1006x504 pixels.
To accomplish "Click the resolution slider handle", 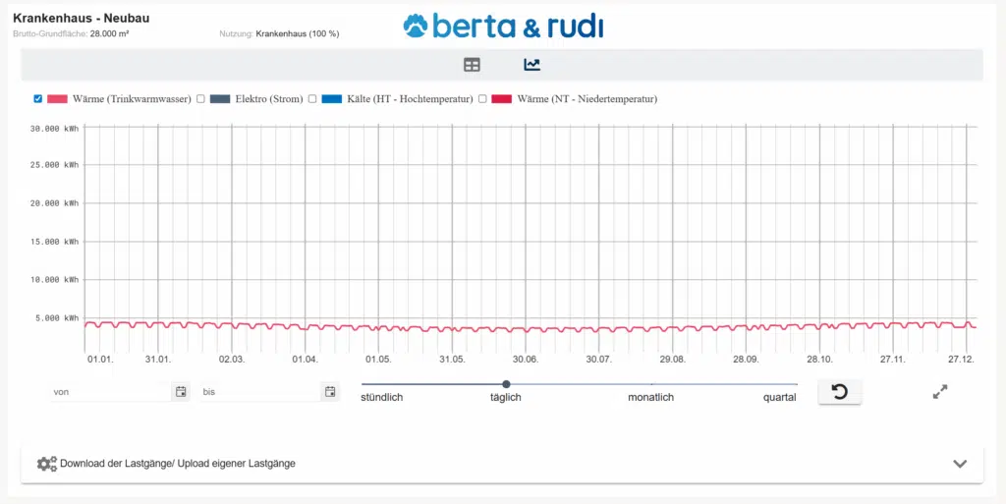I will pos(506,384).
